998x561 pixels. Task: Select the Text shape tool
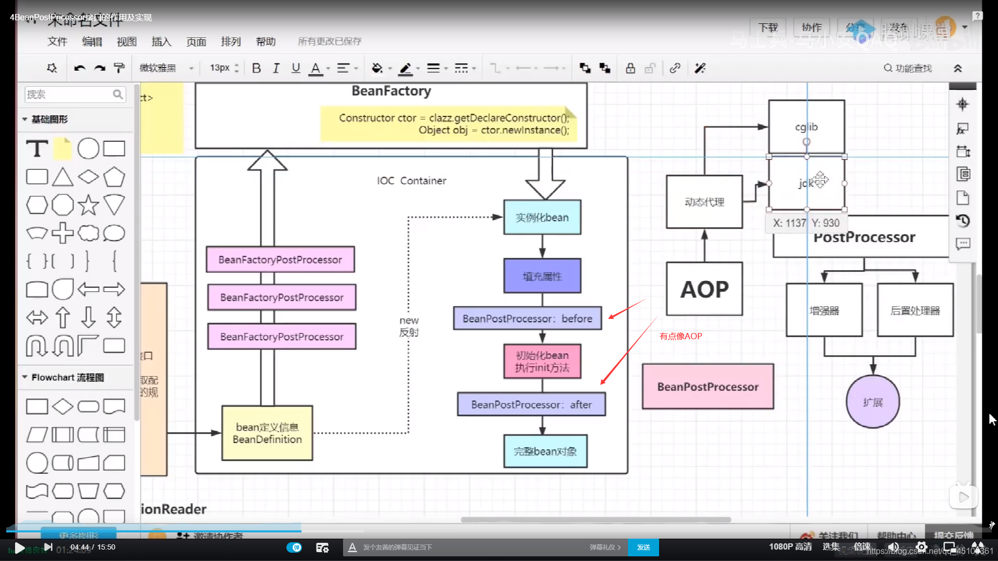coord(37,149)
